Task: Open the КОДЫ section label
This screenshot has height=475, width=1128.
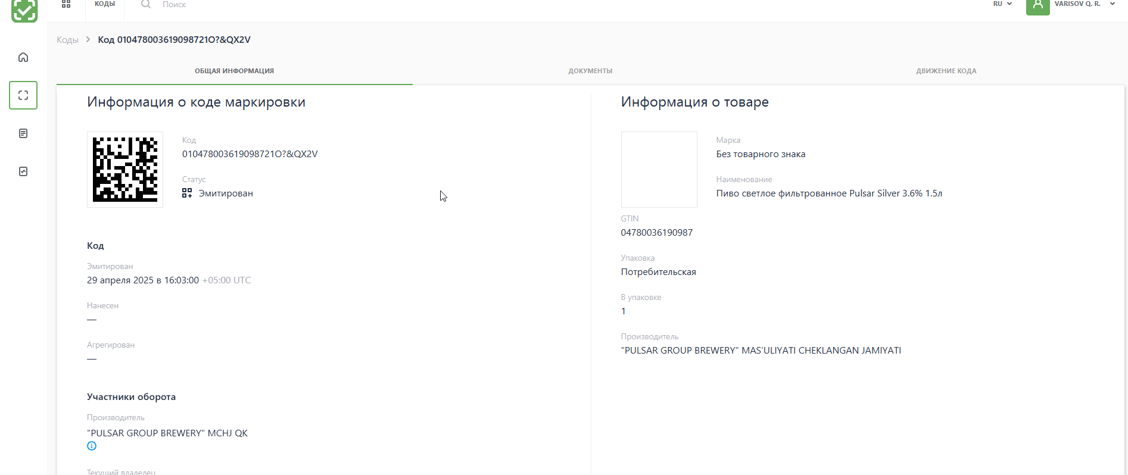Action: 105,4
